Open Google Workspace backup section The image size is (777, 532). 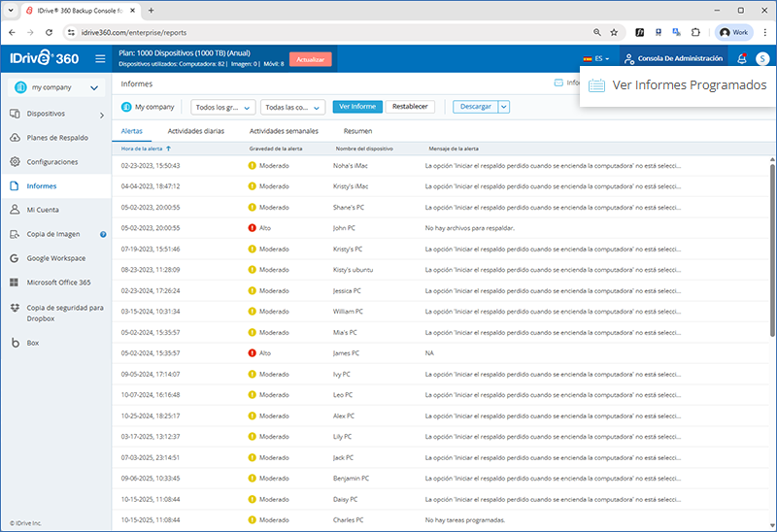(55, 258)
